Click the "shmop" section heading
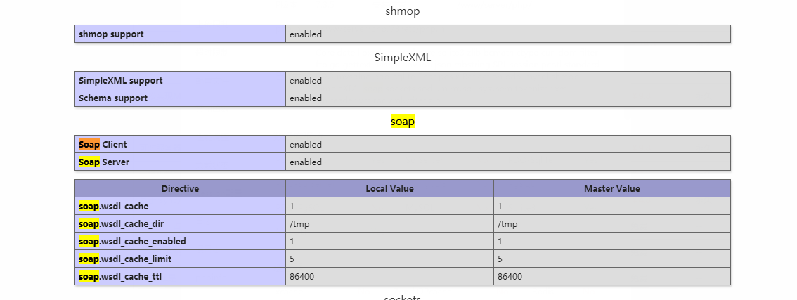The width and height of the screenshot is (797, 300). pos(403,11)
